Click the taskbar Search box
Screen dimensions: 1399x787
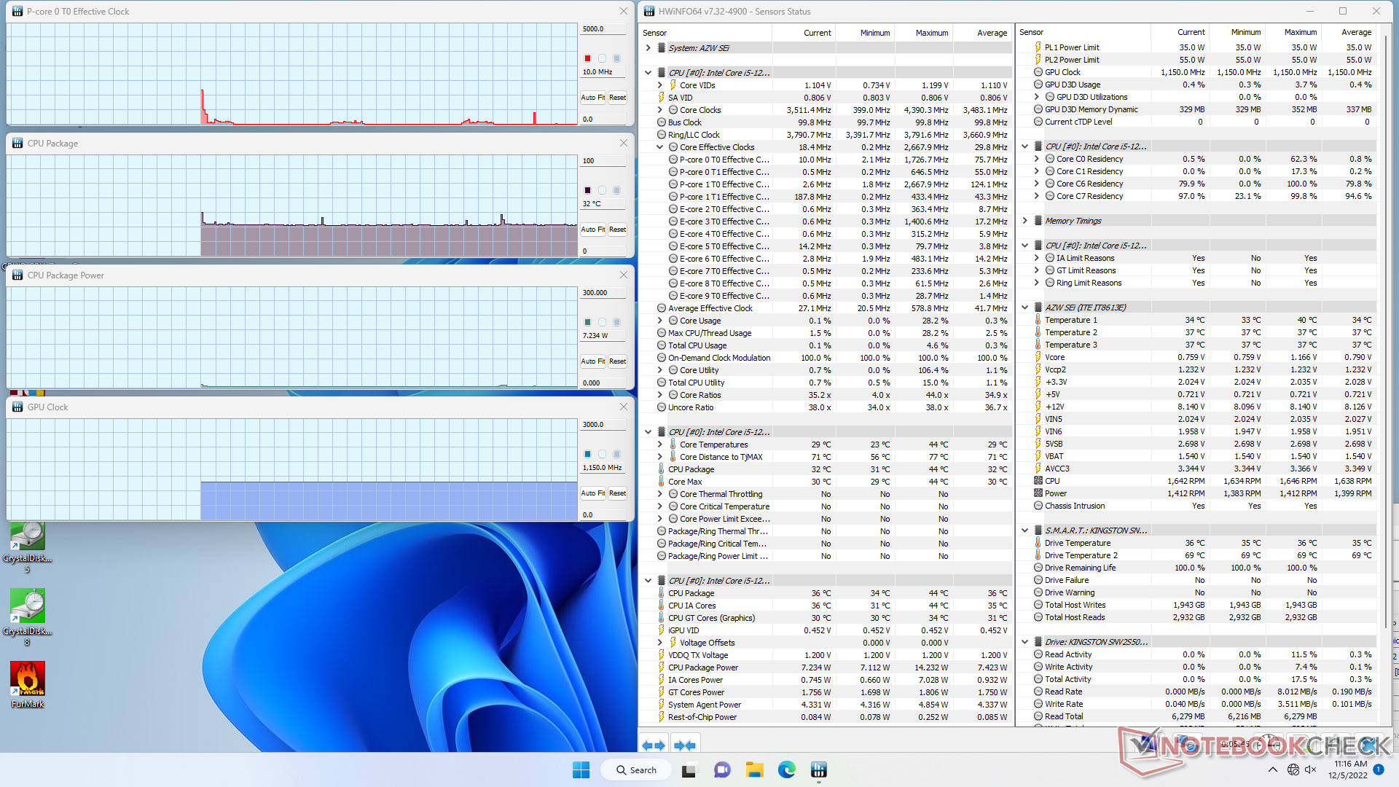click(x=635, y=770)
